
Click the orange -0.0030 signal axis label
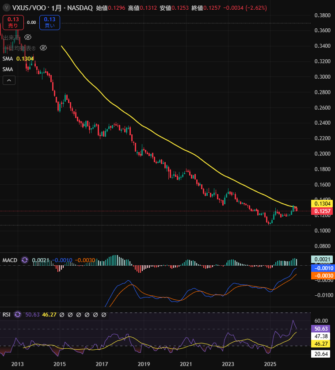323,276
